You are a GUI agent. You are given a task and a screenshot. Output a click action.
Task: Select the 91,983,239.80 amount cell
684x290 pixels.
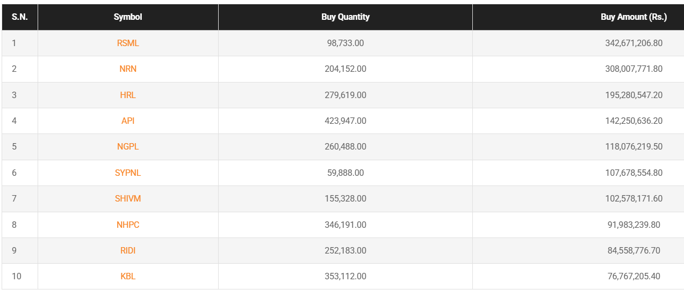click(633, 225)
